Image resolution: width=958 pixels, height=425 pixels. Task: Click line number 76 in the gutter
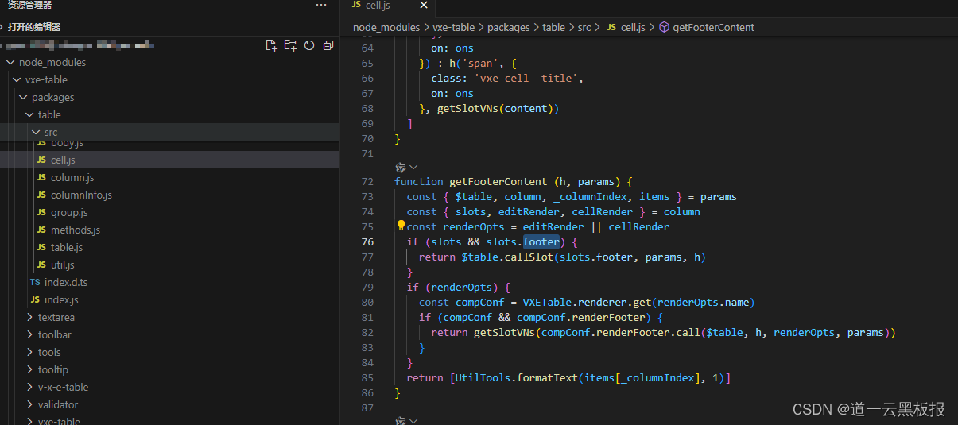367,241
